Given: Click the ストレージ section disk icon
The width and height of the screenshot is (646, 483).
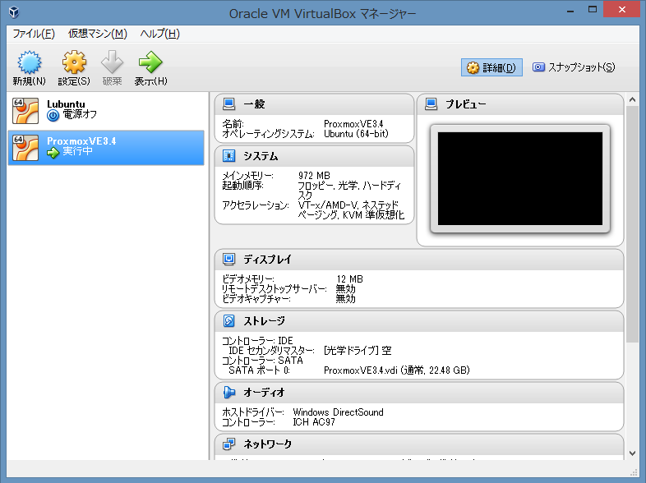Looking at the screenshot, I should (x=229, y=321).
